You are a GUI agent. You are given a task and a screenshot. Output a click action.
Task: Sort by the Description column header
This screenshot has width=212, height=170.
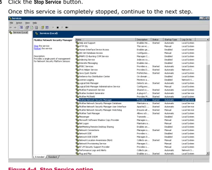[143, 39]
